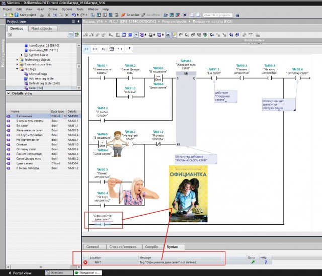The width and height of the screenshot is (322, 276).
Task: Insert a normally closed contact
Action: pyautogui.click(x=95, y=49)
